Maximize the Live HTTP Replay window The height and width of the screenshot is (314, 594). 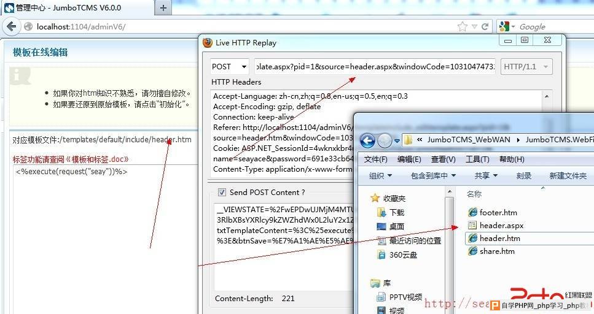point(525,40)
